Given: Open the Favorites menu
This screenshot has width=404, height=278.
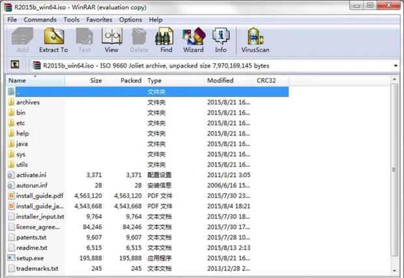Looking at the screenshot, I should tap(99, 20).
